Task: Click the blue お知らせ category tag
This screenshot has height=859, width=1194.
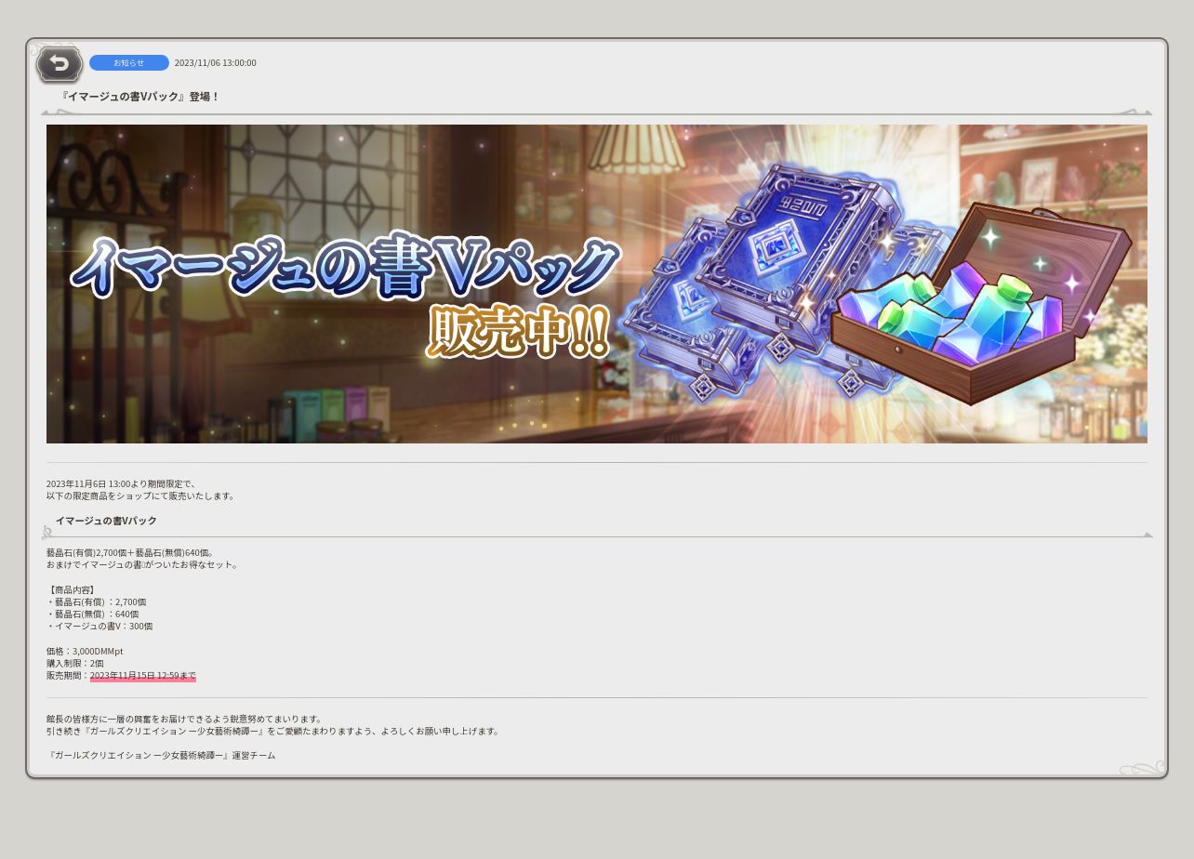Action: pyautogui.click(x=129, y=63)
